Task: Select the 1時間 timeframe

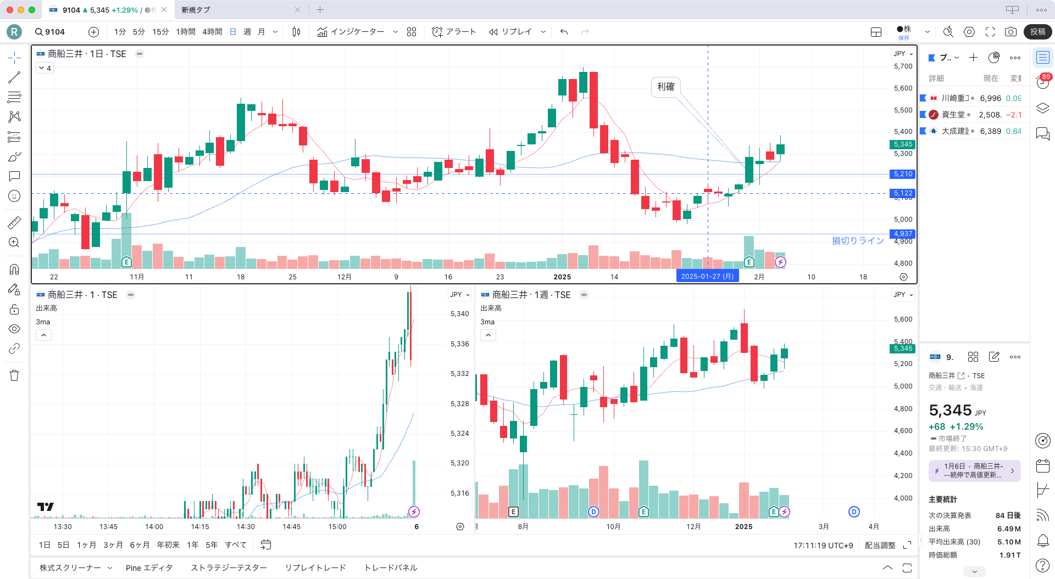Action: click(x=186, y=32)
